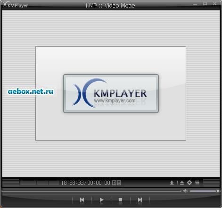Skip to the next track
The height and width of the screenshot is (208, 222).
(x=140, y=200)
